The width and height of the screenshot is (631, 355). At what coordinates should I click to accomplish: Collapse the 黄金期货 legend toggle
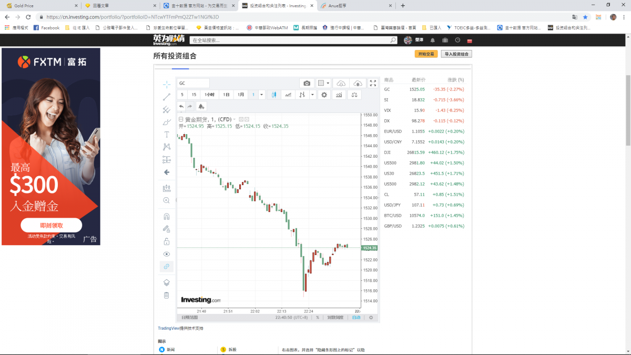click(x=181, y=119)
